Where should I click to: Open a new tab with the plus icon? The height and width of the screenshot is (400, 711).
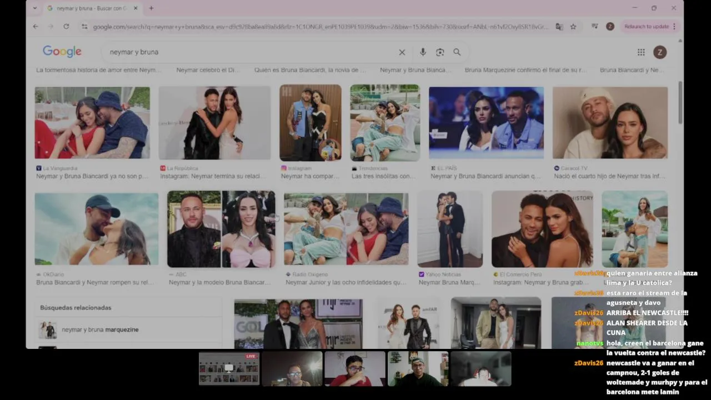[151, 8]
